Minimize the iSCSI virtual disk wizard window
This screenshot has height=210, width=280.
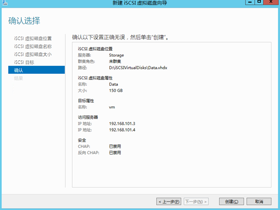tap(250, 2)
